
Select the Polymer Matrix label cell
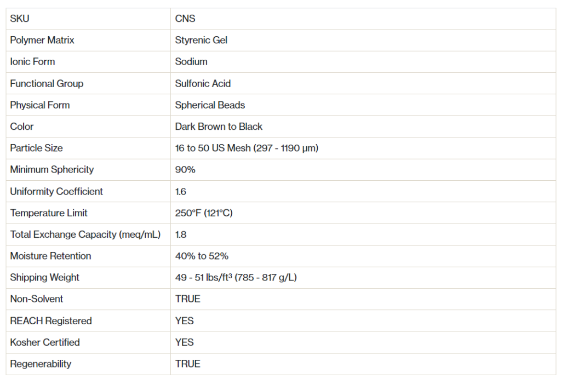(42, 40)
